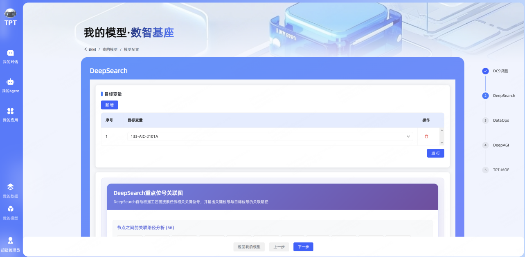Screen dimensions: 525x257
Task: Open 我的模型 breadcrumb link
Action: [x=110, y=49]
